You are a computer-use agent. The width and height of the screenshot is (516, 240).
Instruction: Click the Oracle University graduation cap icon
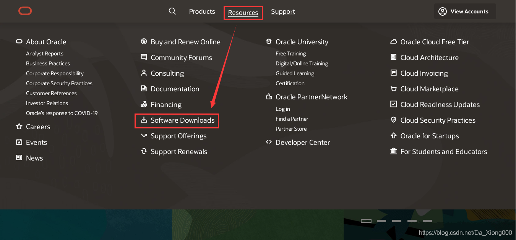pyautogui.click(x=269, y=41)
